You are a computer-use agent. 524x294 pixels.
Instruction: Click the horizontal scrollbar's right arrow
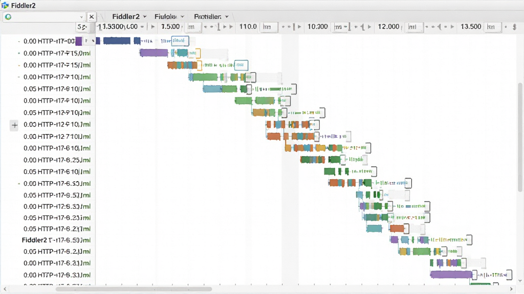point(511,289)
